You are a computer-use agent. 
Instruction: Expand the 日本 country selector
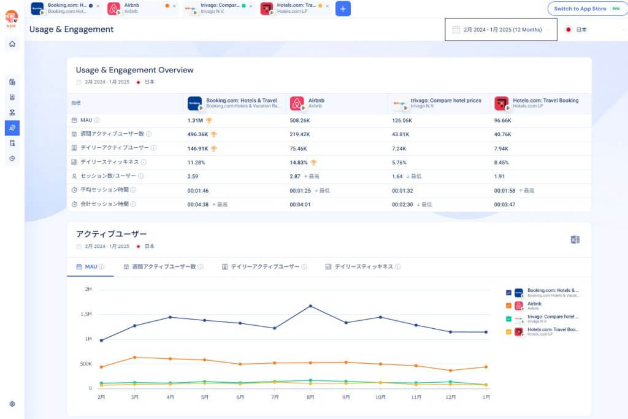[x=592, y=29]
